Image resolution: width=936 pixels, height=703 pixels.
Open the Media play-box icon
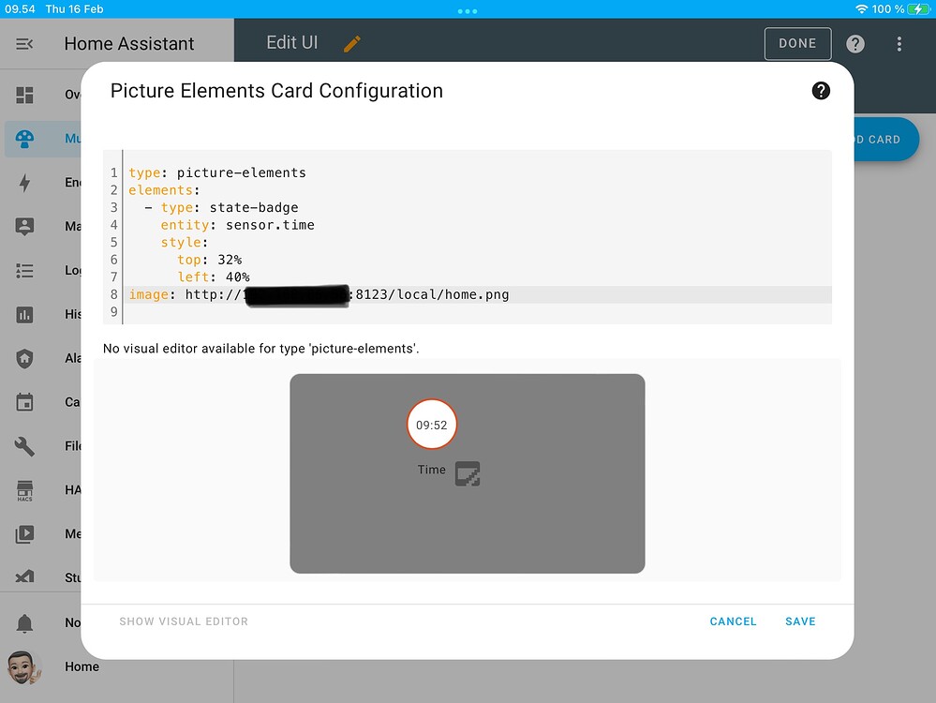coord(24,534)
